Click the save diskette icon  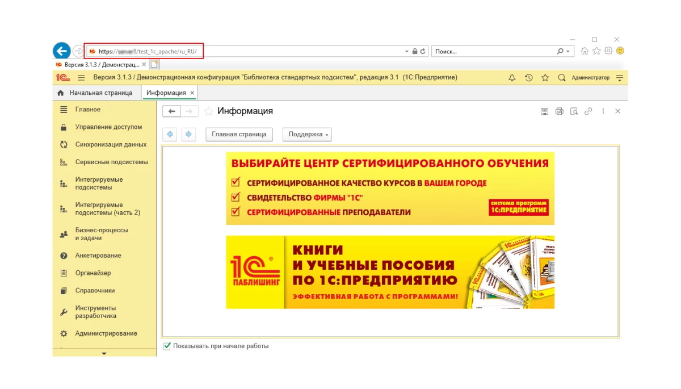pyautogui.click(x=544, y=111)
